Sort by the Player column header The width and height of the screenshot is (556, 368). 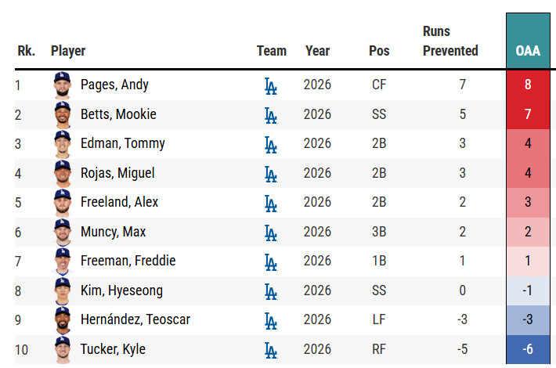point(68,51)
